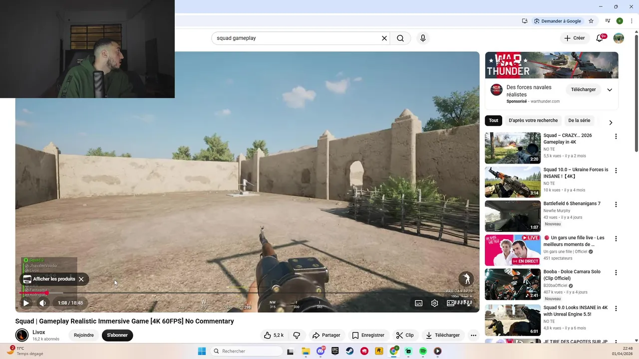Close the 'Afficher les produits' overlay
This screenshot has width=639, height=359.
(81, 279)
